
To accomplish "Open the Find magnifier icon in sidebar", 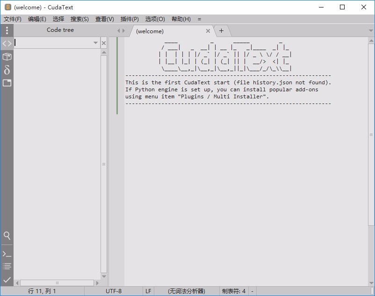I will coord(7,236).
